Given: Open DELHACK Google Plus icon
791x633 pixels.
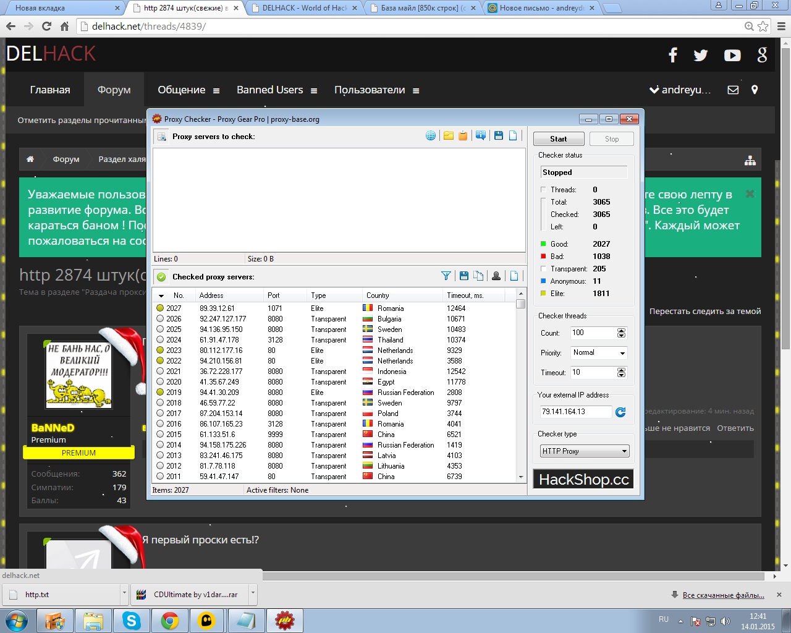Looking at the screenshot, I should (x=762, y=55).
